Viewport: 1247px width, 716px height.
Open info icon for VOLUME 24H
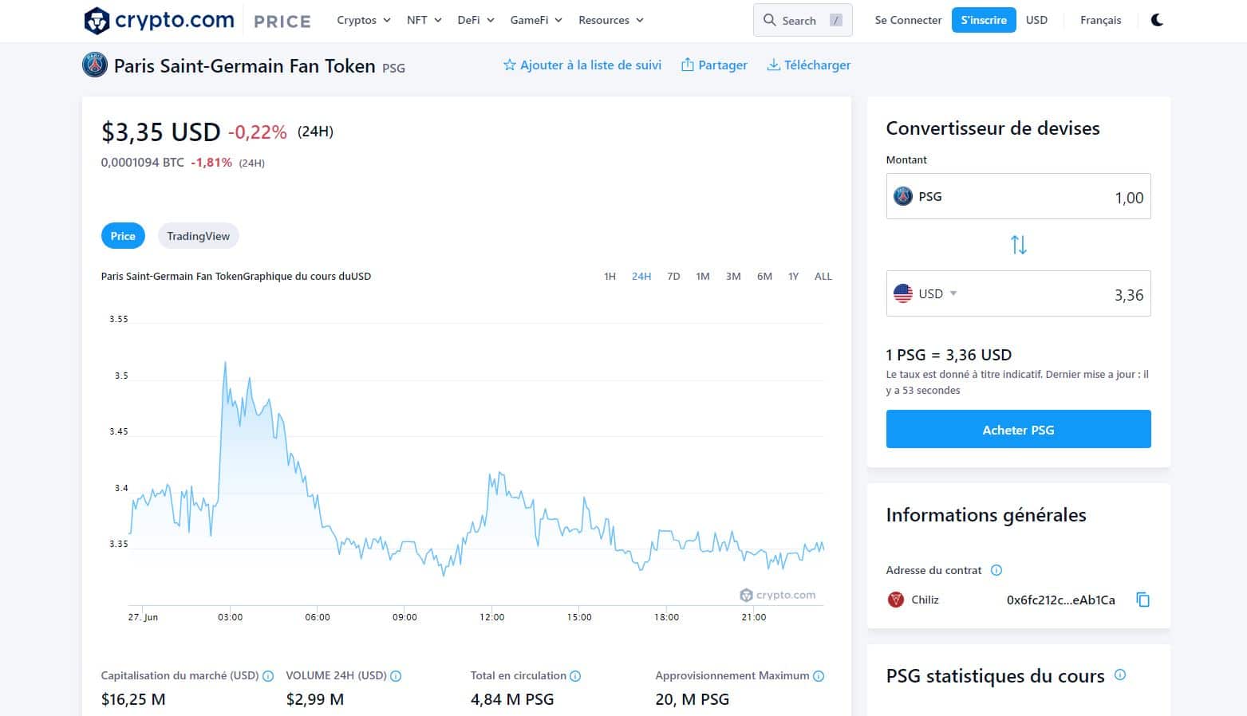click(396, 676)
